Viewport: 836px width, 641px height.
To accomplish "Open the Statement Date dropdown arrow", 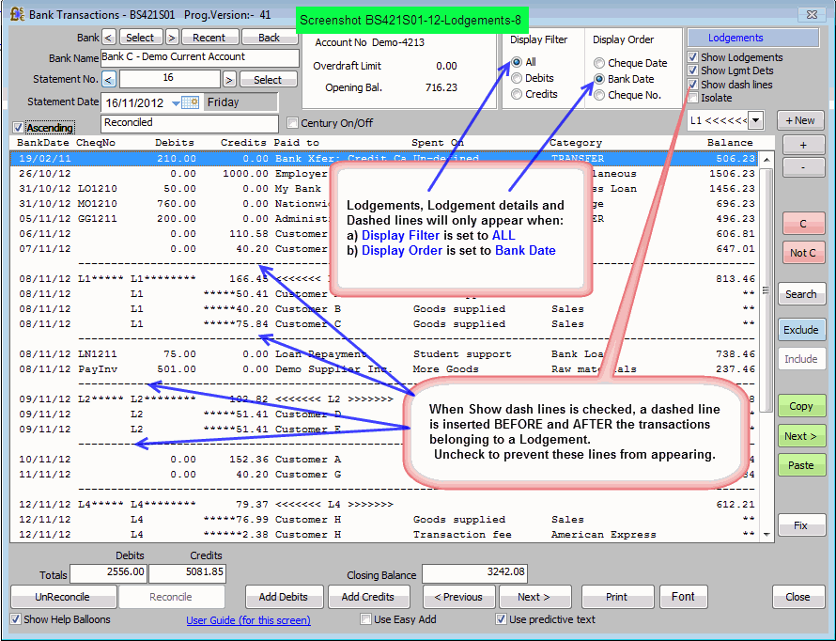I will tap(176, 103).
